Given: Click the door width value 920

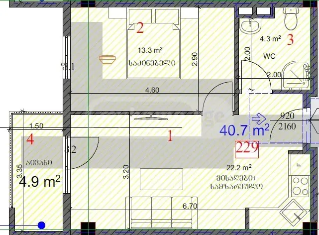Looking at the screenshot, I should tap(287, 116).
